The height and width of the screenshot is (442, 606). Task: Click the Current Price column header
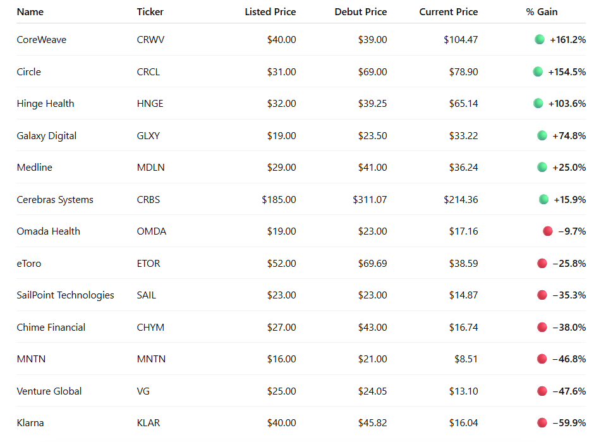[x=448, y=12]
